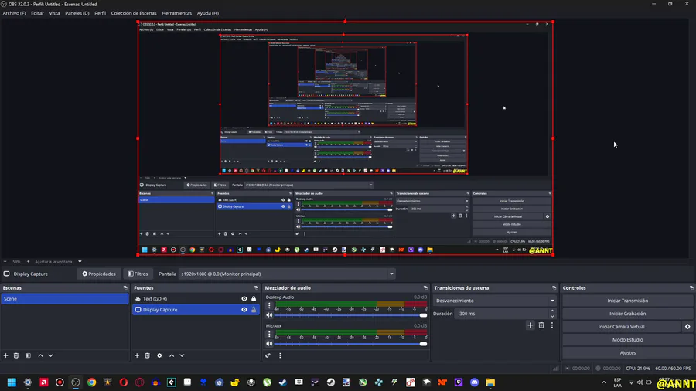Viewport: 696px width, 391px height.
Task: Open Paneles menu
Action: click(77, 13)
